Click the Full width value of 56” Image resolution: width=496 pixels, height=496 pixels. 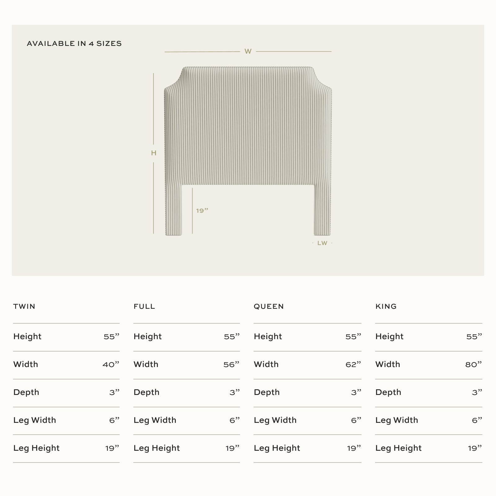(232, 365)
